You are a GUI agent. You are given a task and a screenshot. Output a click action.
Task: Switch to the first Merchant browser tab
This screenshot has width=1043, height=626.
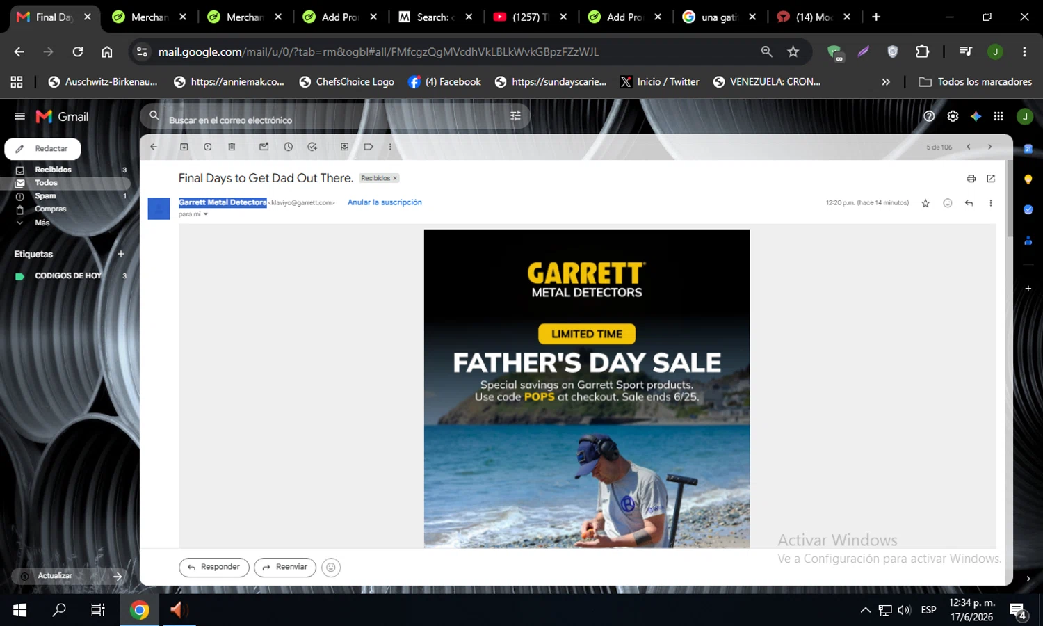[149, 17]
